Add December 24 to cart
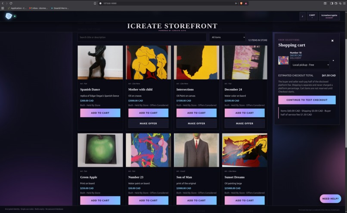This screenshot has width=347, height=213. (x=245, y=113)
